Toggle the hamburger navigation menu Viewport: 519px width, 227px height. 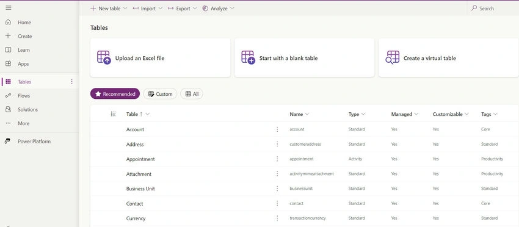click(x=9, y=8)
